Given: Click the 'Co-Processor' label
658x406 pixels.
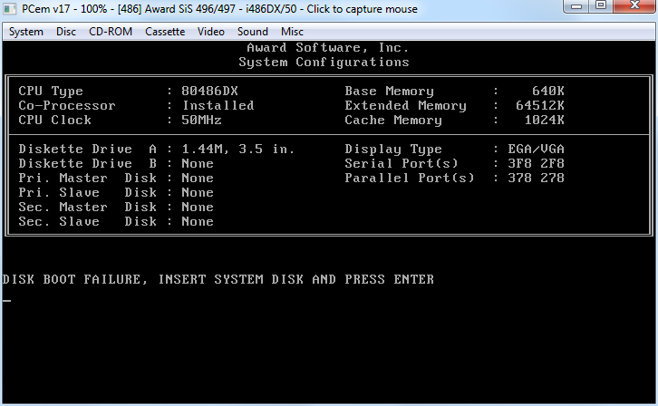Looking at the screenshot, I should click(x=67, y=105).
